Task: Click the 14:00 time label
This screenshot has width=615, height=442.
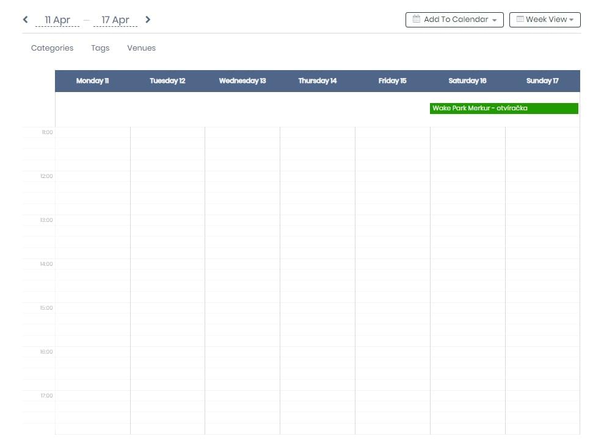Action: click(46, 264)
